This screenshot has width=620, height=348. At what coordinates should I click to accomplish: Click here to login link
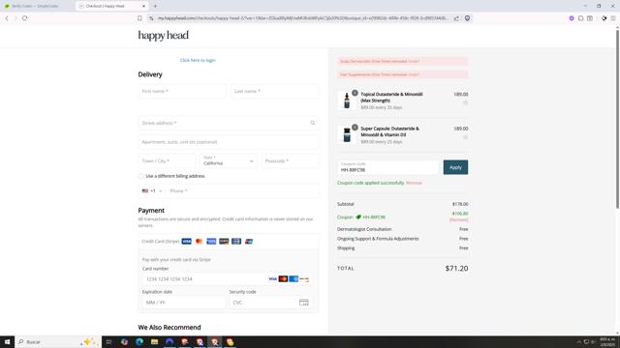(x=198, y=60)
